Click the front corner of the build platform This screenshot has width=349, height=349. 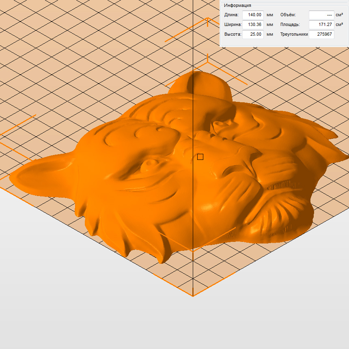coord(193,295)
